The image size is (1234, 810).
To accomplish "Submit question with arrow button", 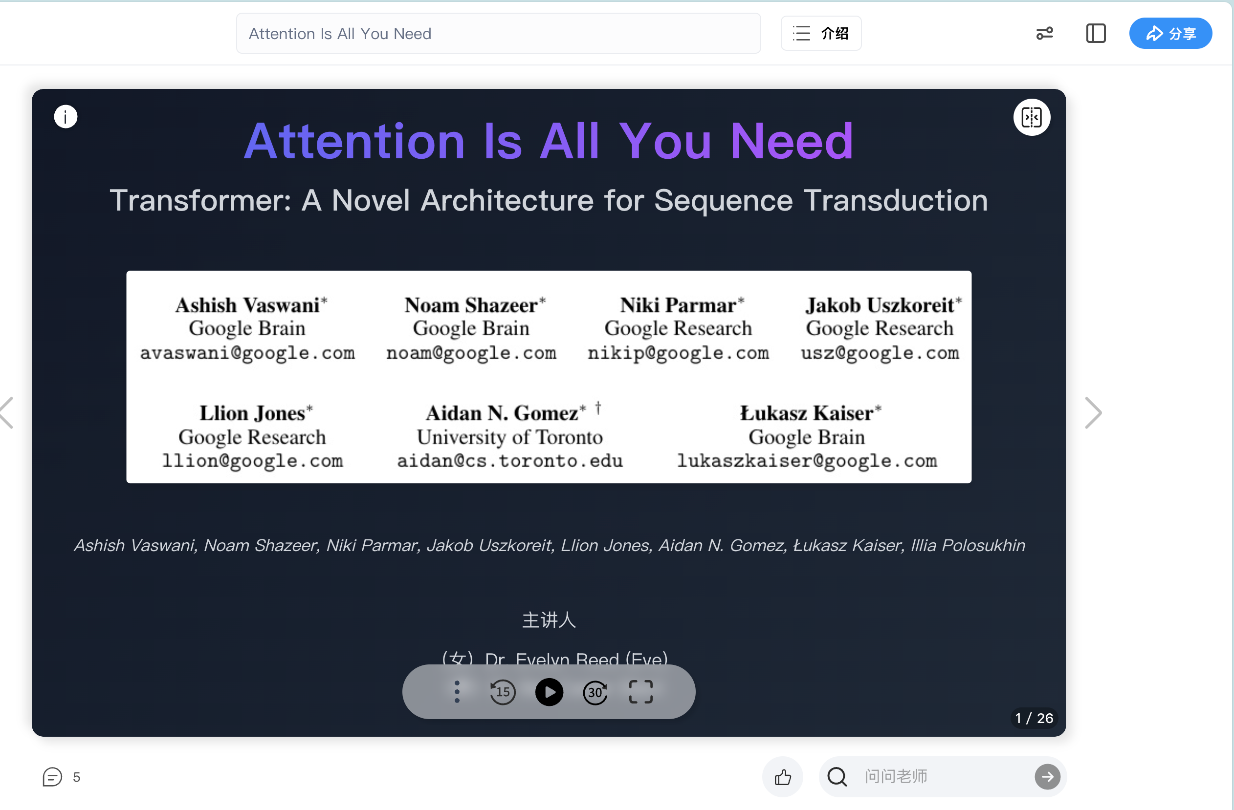I will pyautogui.click(x=1047, y=776).
